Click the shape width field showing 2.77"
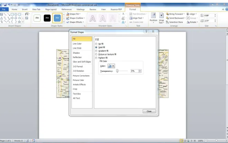Image resolution: width=228 pixels, height=143 pixels. click(x=209, y=21)
